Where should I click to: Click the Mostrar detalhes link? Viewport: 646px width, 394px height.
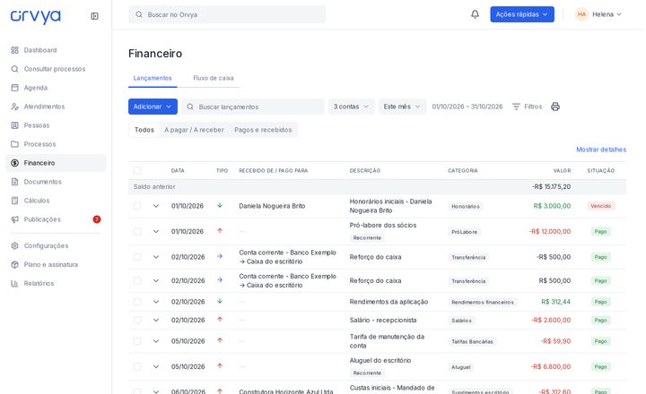601,150
